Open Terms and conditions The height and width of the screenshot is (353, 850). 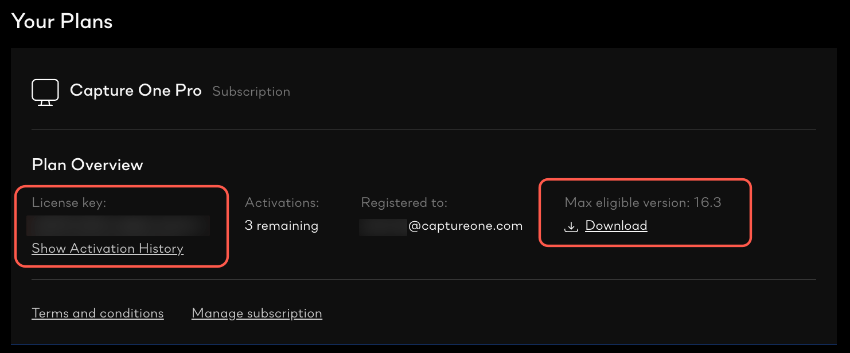97,313
